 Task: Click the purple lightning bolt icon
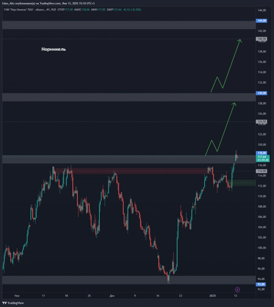pyautogui.click(x=237, y=290)
